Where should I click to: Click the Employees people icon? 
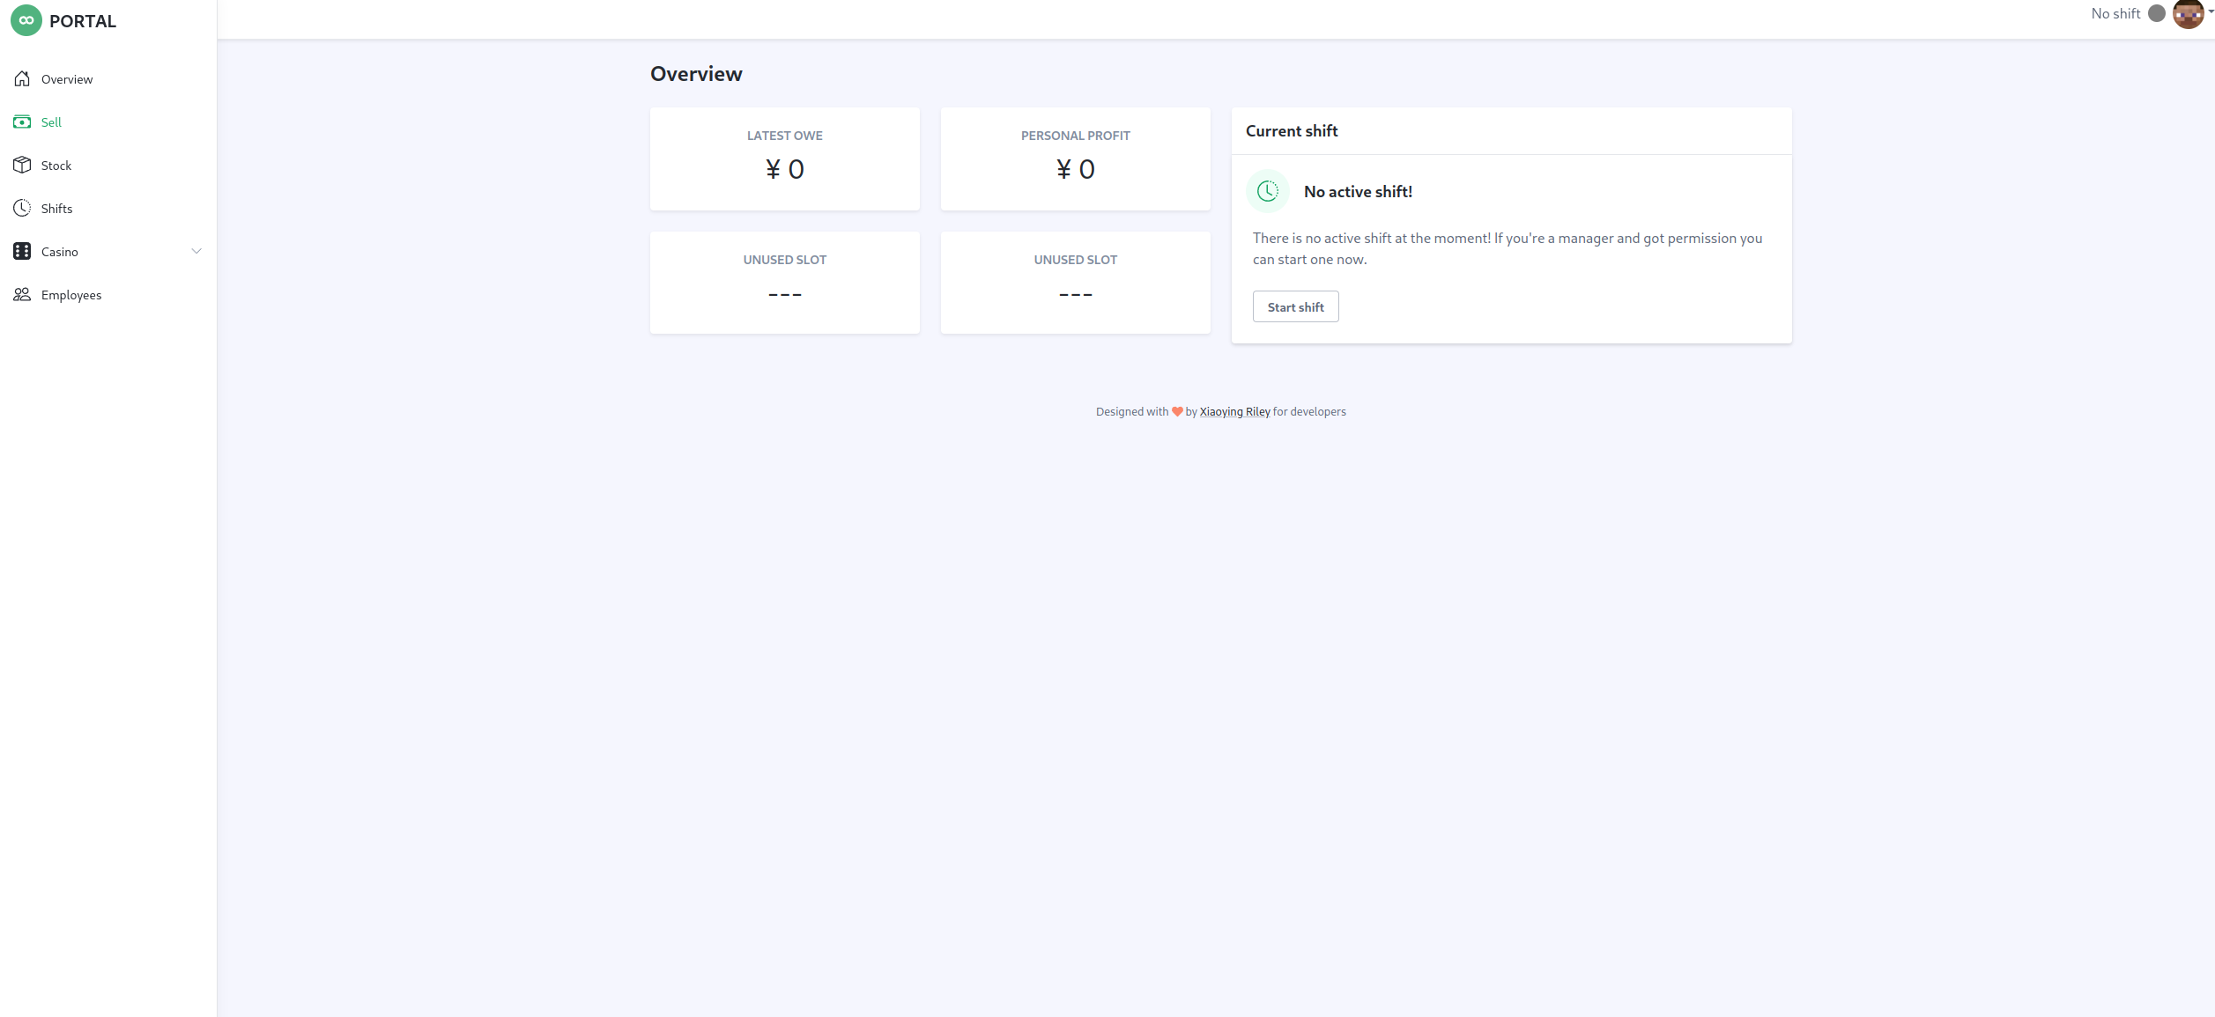click(22, 295)
